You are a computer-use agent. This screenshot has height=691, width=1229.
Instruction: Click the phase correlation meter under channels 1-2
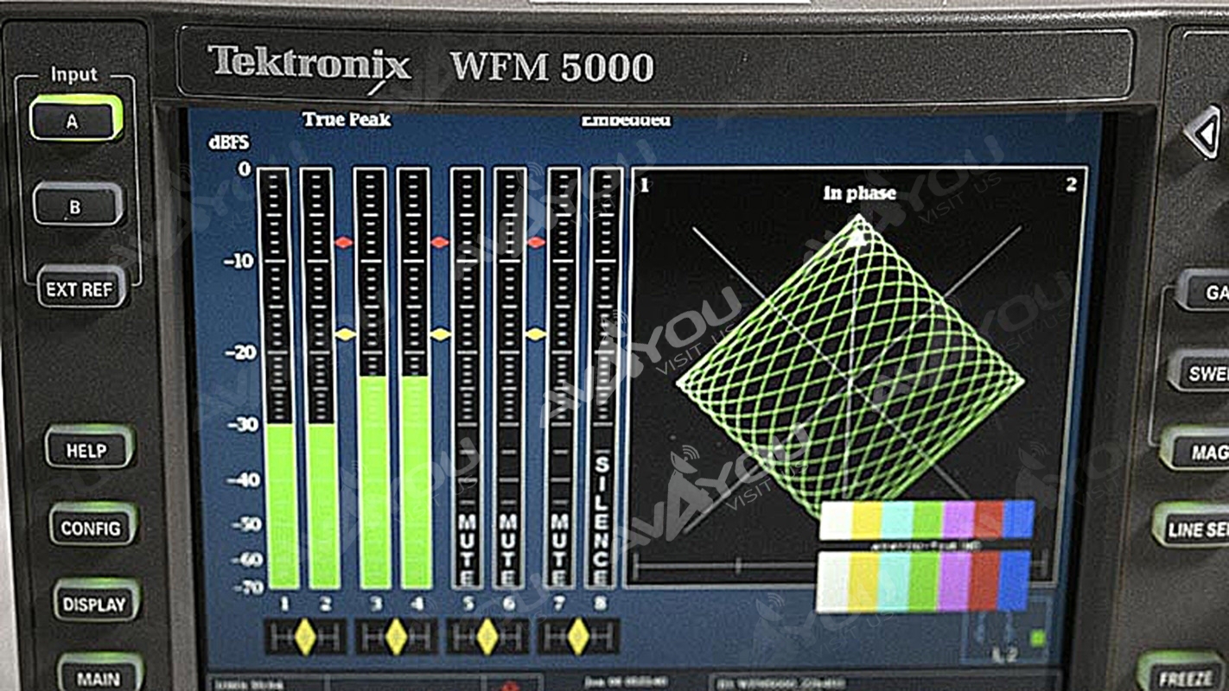[305, 637]
